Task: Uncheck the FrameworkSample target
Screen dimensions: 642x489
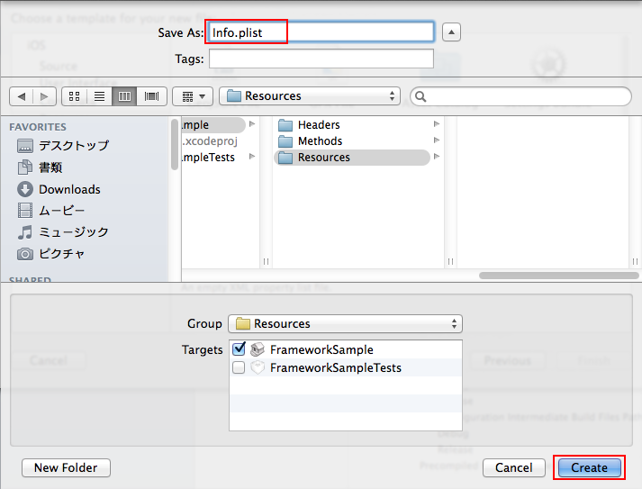Action: (239, 349)
